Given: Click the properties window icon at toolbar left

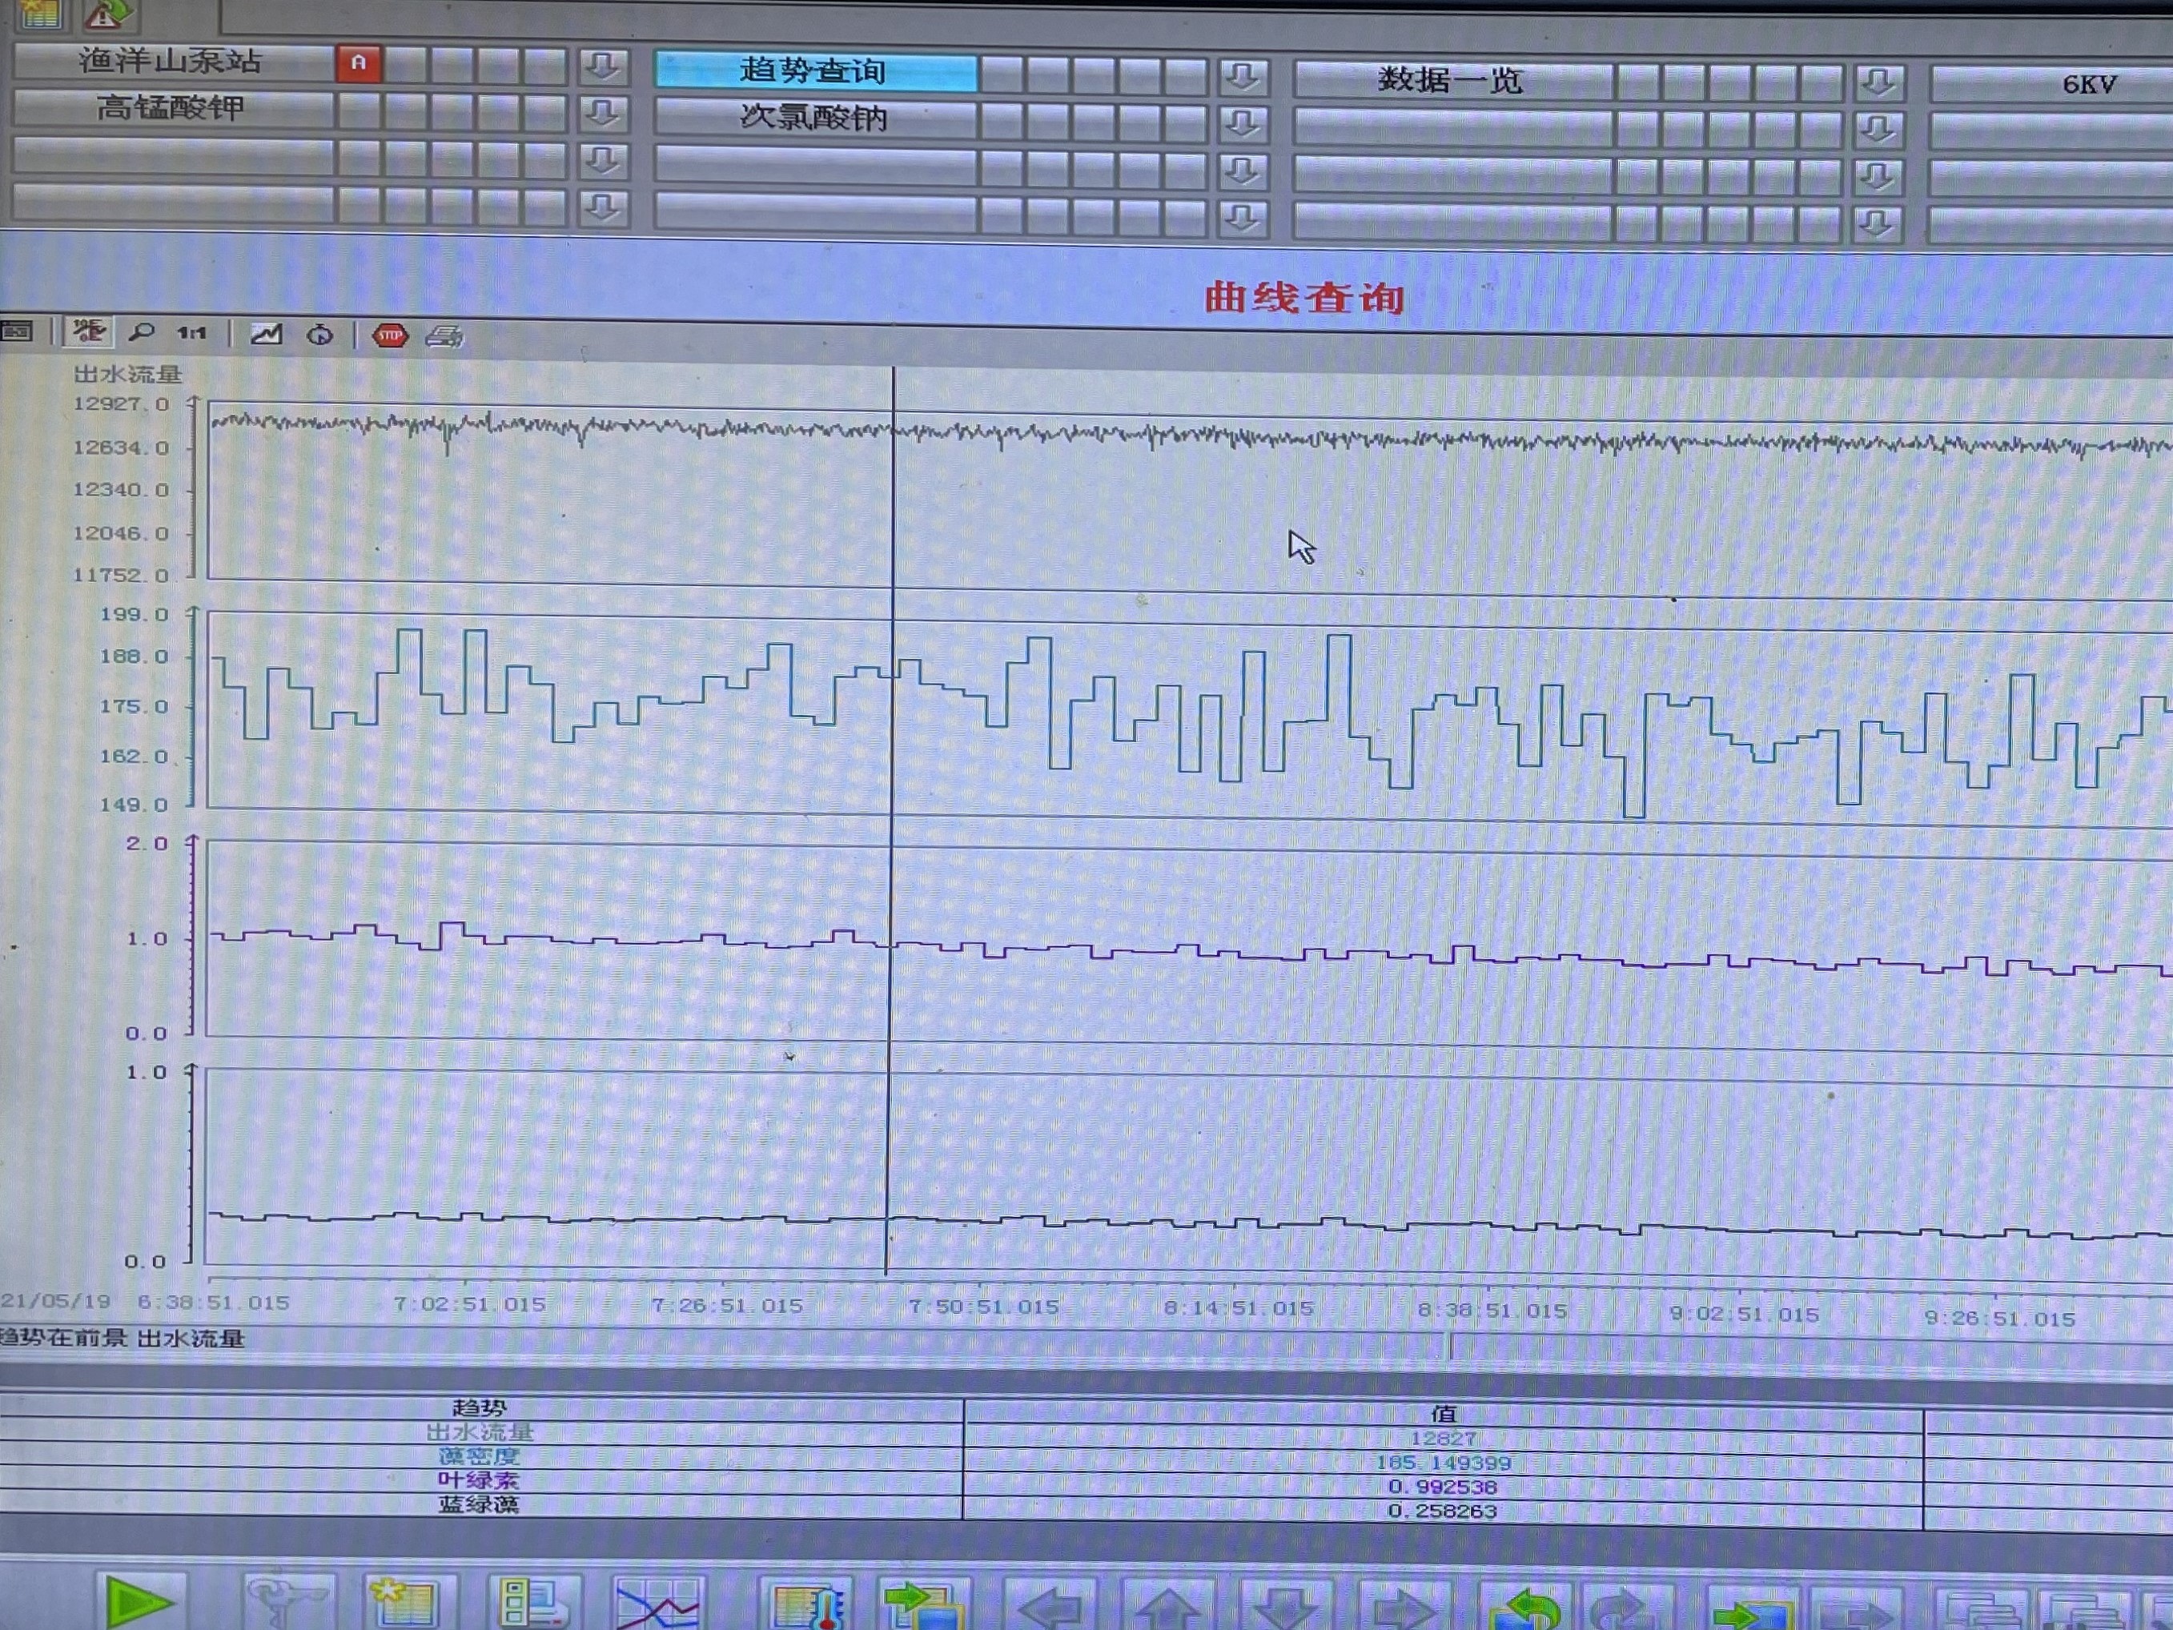Looking at the screenshot, I should [17, 330].
